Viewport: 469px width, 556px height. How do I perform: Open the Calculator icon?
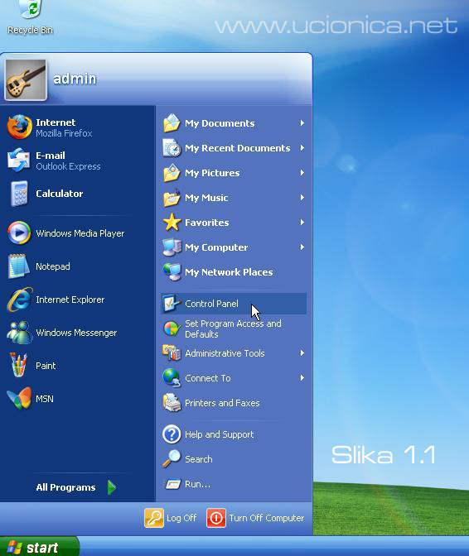pyautogui.click(x=19, y=194)
